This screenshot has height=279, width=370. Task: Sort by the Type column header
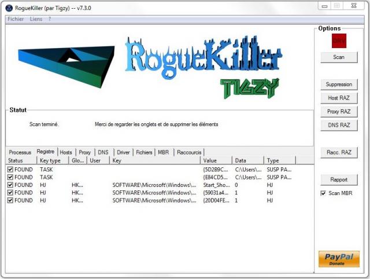280,161
